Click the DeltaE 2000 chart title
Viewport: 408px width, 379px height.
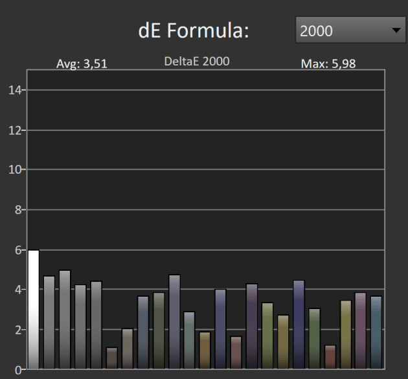(197, 62)
